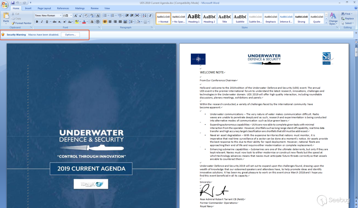Screen dimensions: 358x208
Task: Click Increase Indent icon
Action: (132, 15)
